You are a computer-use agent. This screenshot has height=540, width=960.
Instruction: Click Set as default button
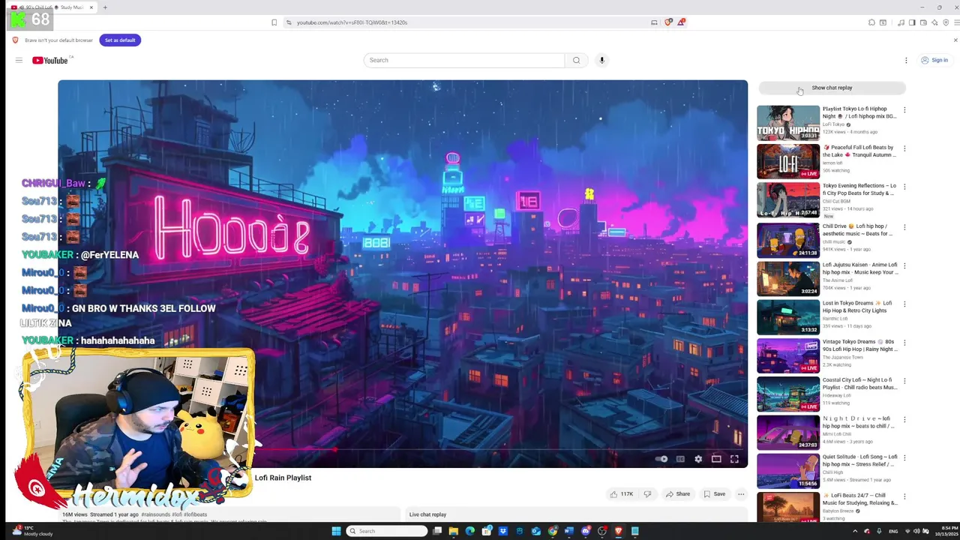click(120, 40)
